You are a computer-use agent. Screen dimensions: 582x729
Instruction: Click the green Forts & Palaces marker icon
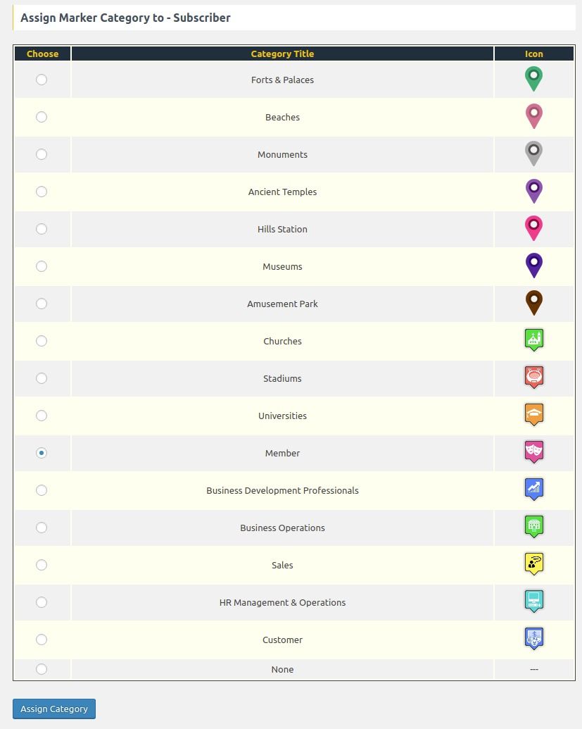534,78
